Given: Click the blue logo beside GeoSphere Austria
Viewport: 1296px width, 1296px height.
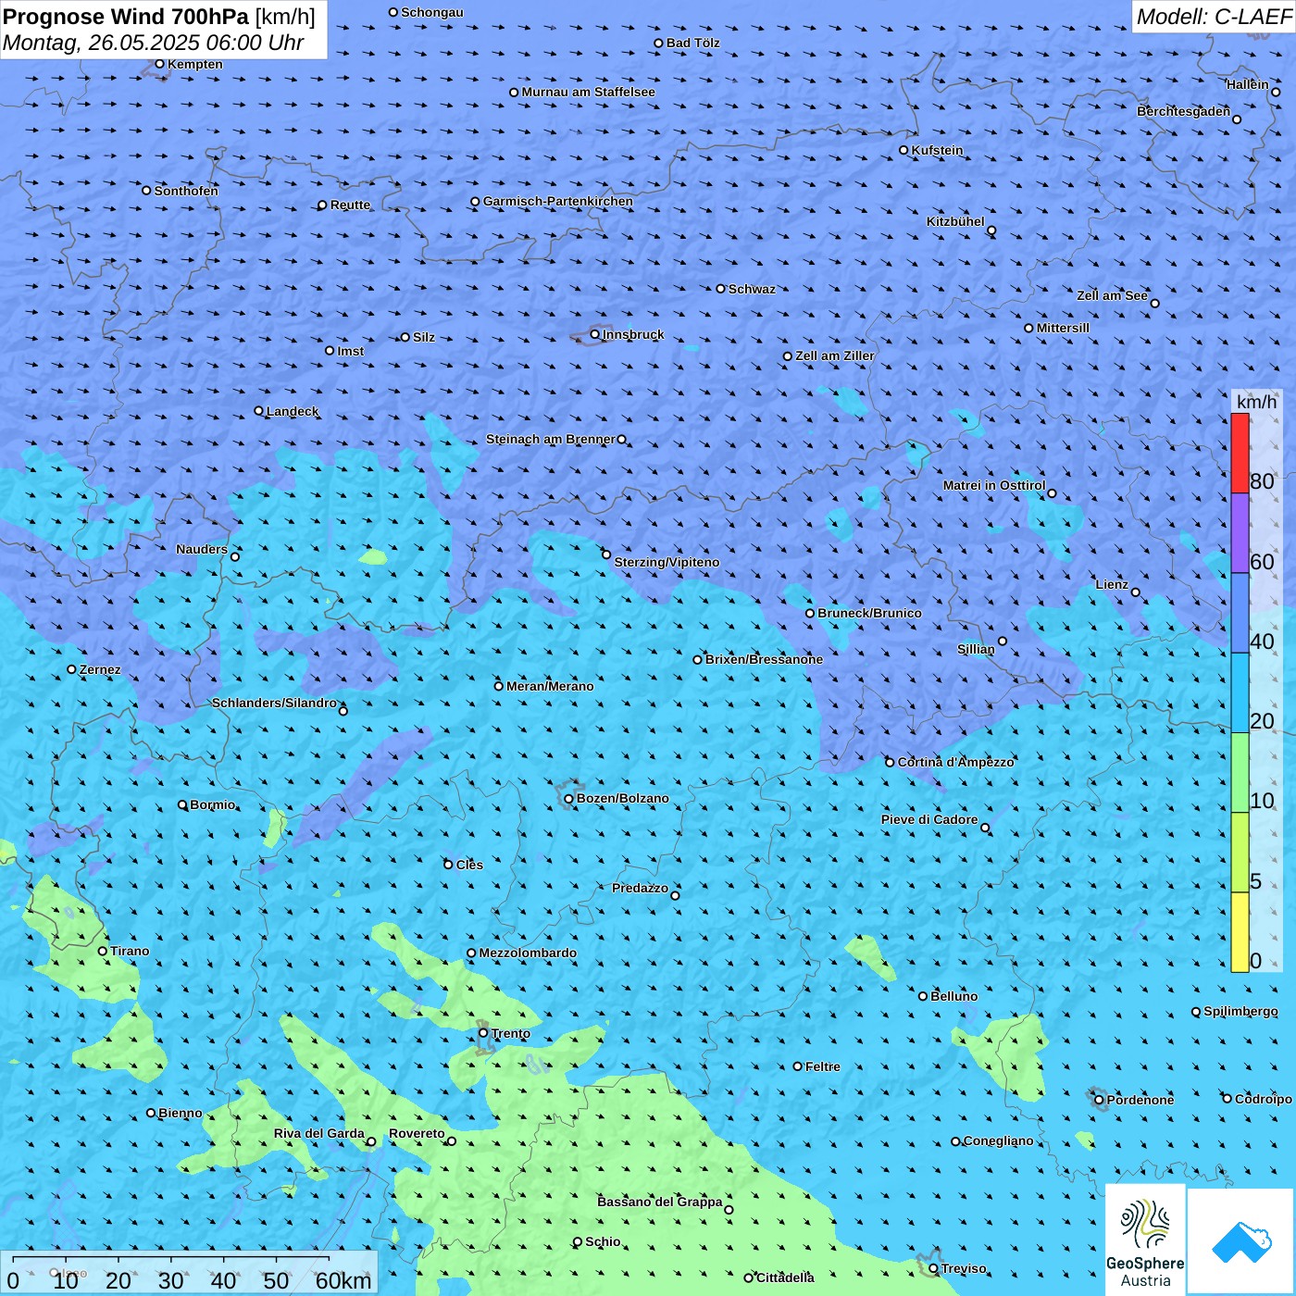Looking at the screenshot, I should pyautogui.click(x=1241, y=1242).
